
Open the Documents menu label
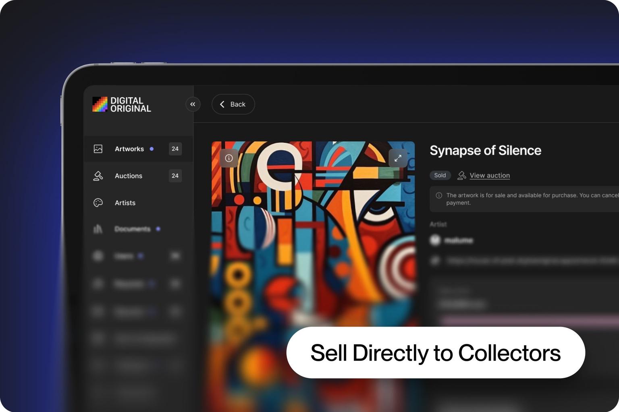(132, 229)
